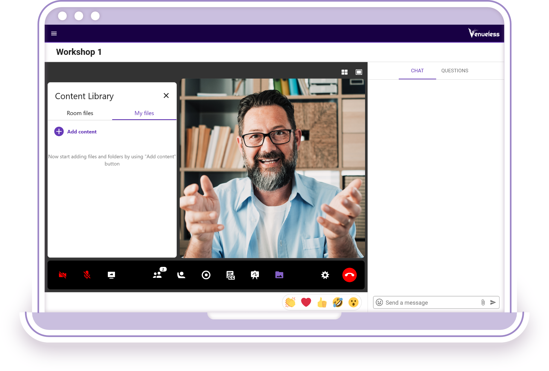This screenshot has width=549, height=371.
Task: Click the Add content plus icon
Action: click(59, 132)
